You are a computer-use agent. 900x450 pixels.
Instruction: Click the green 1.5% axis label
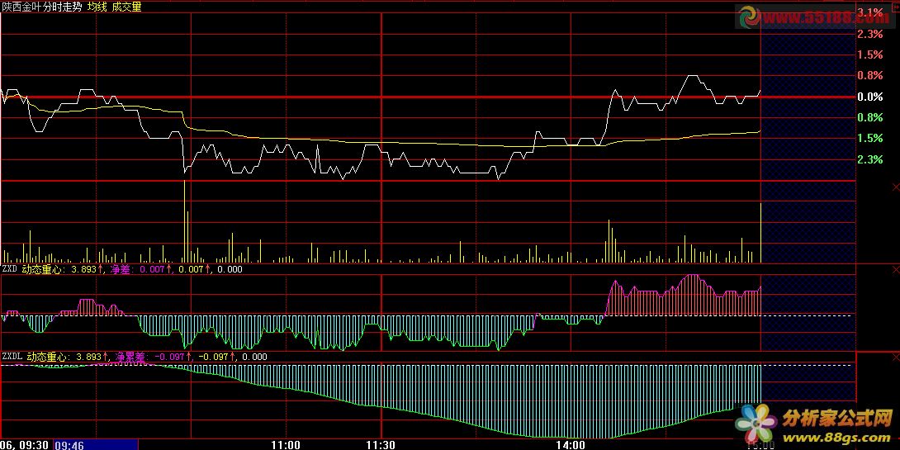coord(869,138)
